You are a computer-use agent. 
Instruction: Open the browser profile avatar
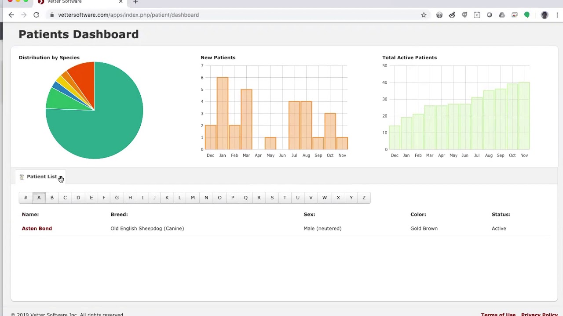545,15
